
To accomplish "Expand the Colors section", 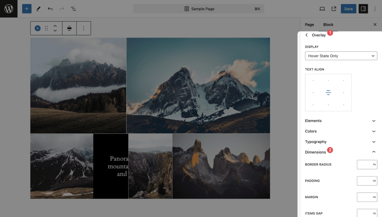I will click(x=341, y=131).
